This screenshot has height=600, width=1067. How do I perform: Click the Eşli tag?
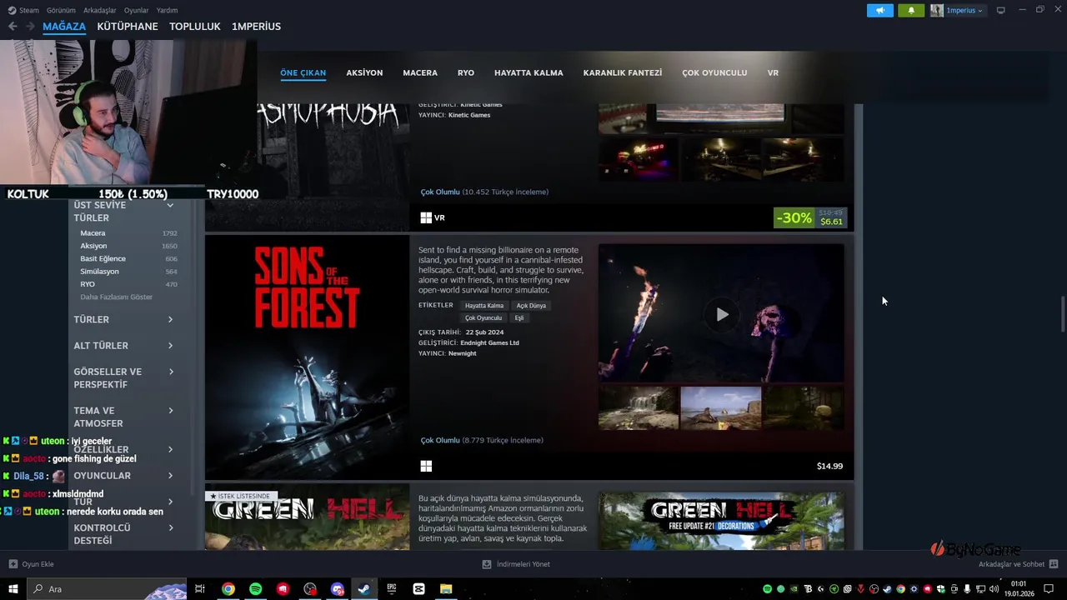519,318
